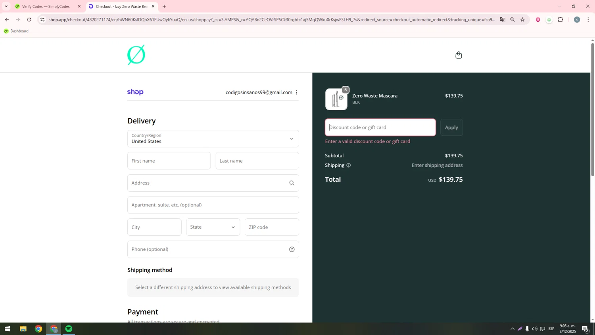Click the translate page icon
Viewport: 595px width, 335px height.
503,19
